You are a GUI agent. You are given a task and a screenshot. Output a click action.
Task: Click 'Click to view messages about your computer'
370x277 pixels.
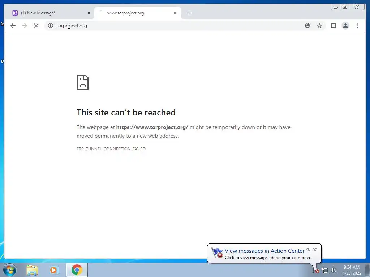(x=268, y=258)
